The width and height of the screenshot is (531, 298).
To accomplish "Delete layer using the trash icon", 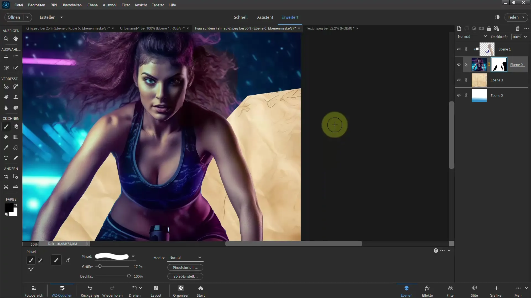I will coord(517,28).
